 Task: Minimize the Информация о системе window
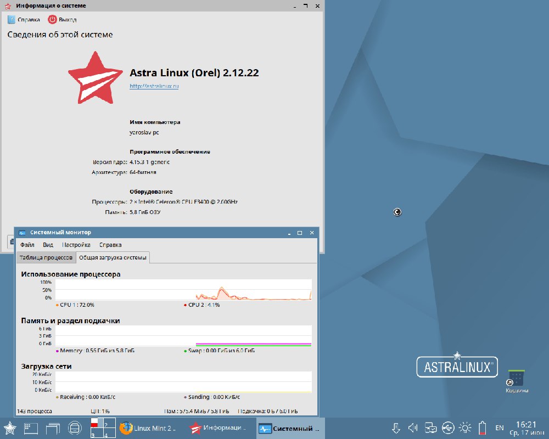click(x=295, y=6)
